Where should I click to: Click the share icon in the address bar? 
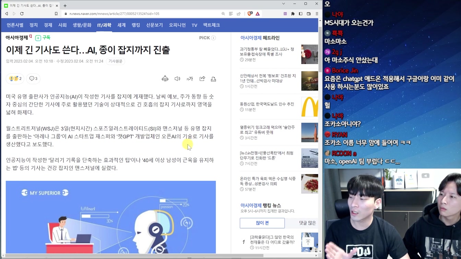click(239, 14)
